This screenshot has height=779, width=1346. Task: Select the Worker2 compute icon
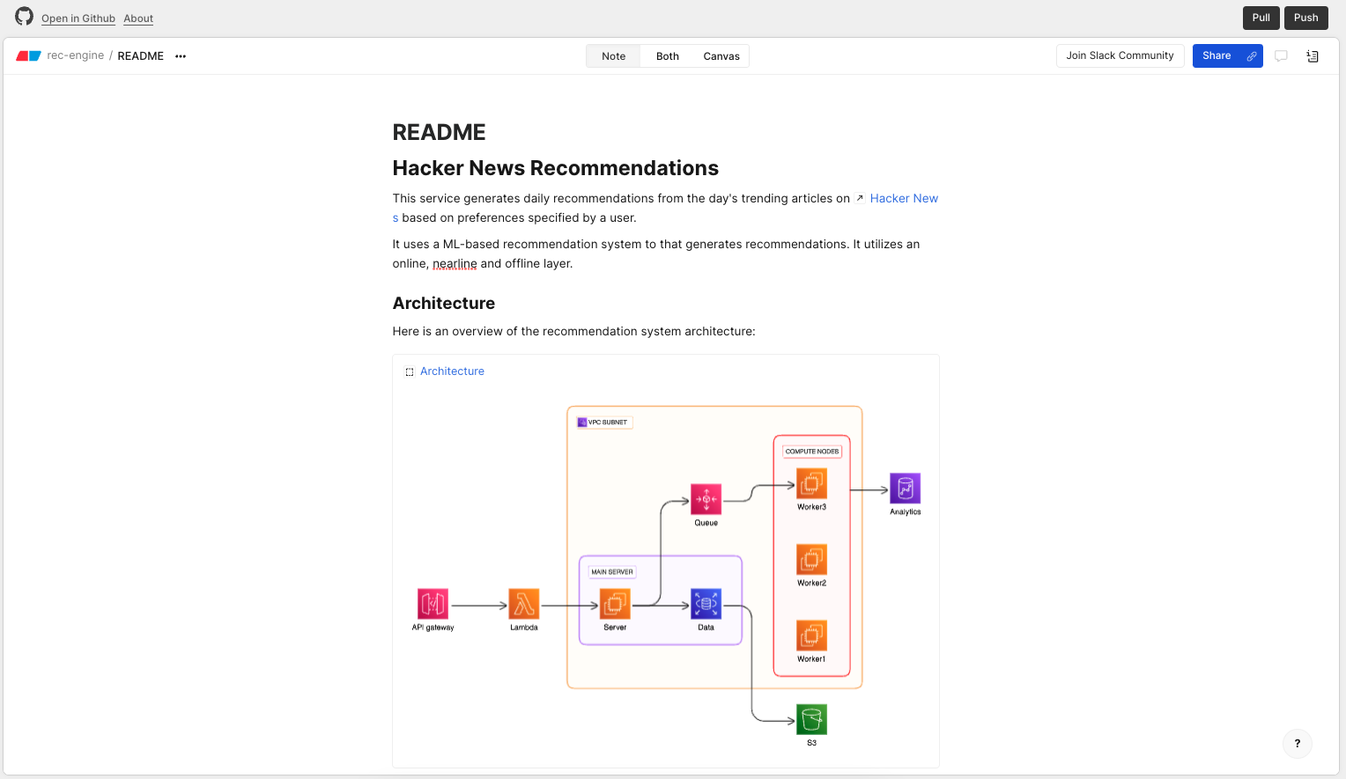811,559
